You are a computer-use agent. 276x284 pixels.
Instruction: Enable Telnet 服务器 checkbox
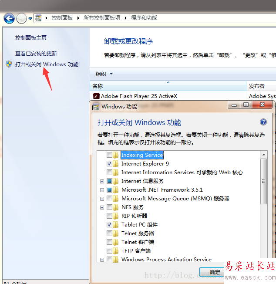tap(109, 233)
